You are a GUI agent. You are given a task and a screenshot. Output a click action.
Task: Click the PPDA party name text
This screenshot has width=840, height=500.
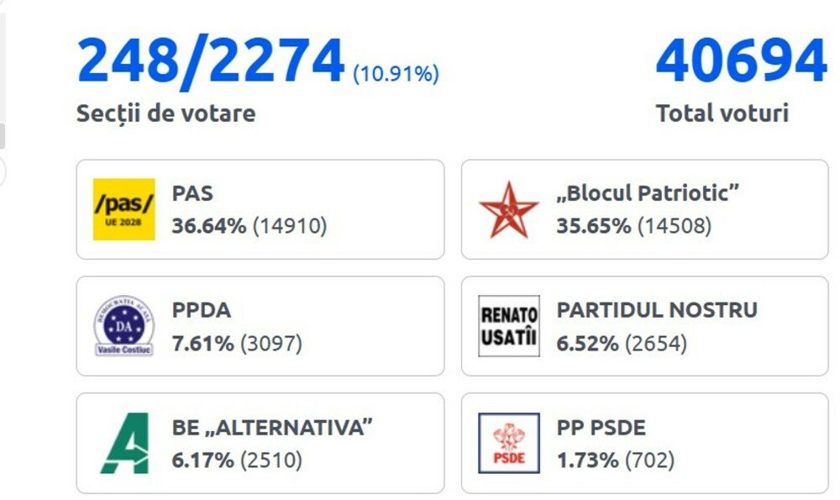coord(200,309)
